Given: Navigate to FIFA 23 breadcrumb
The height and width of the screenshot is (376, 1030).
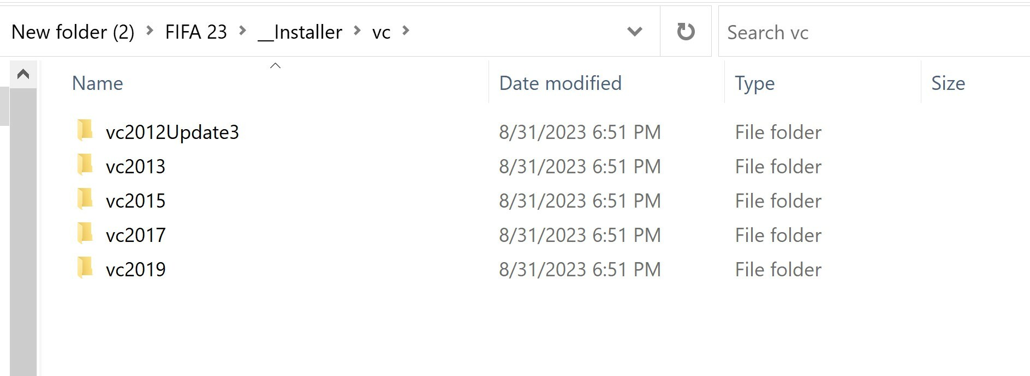Looking at the screenshot, I should pos(196,32).
